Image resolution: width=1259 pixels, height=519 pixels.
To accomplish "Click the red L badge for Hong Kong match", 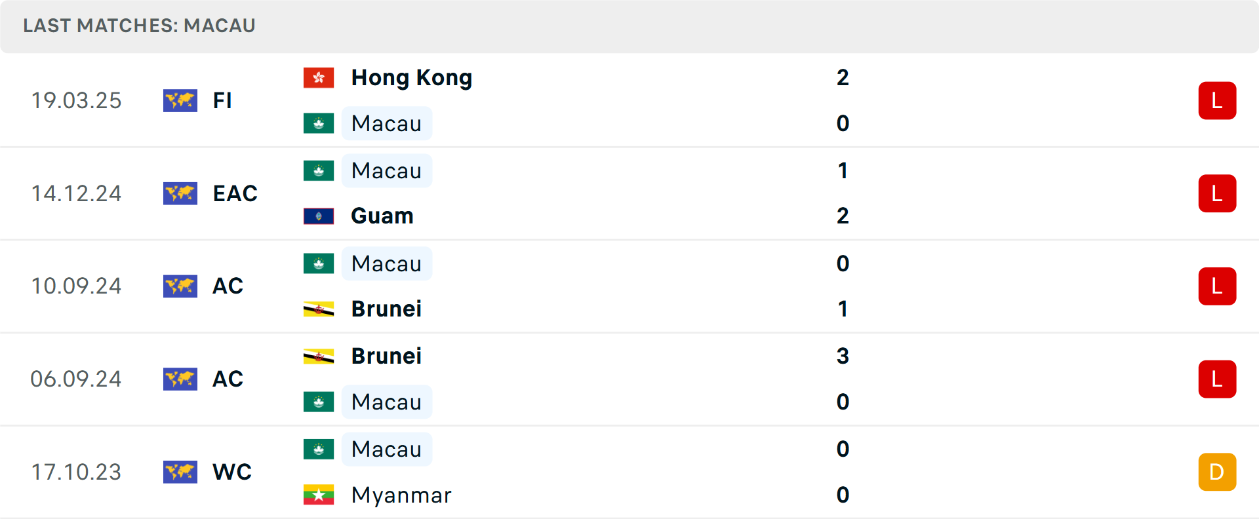I will (x=1216, y=101).
